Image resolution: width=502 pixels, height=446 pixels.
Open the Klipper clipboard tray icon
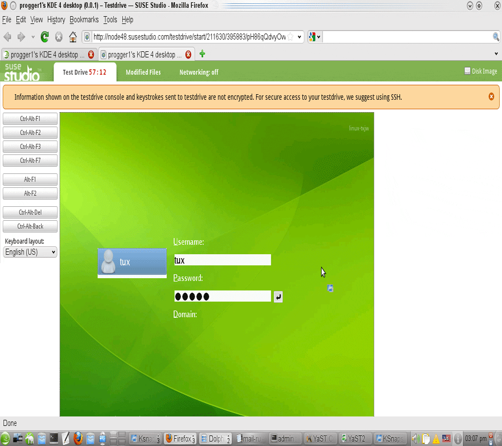426,438
